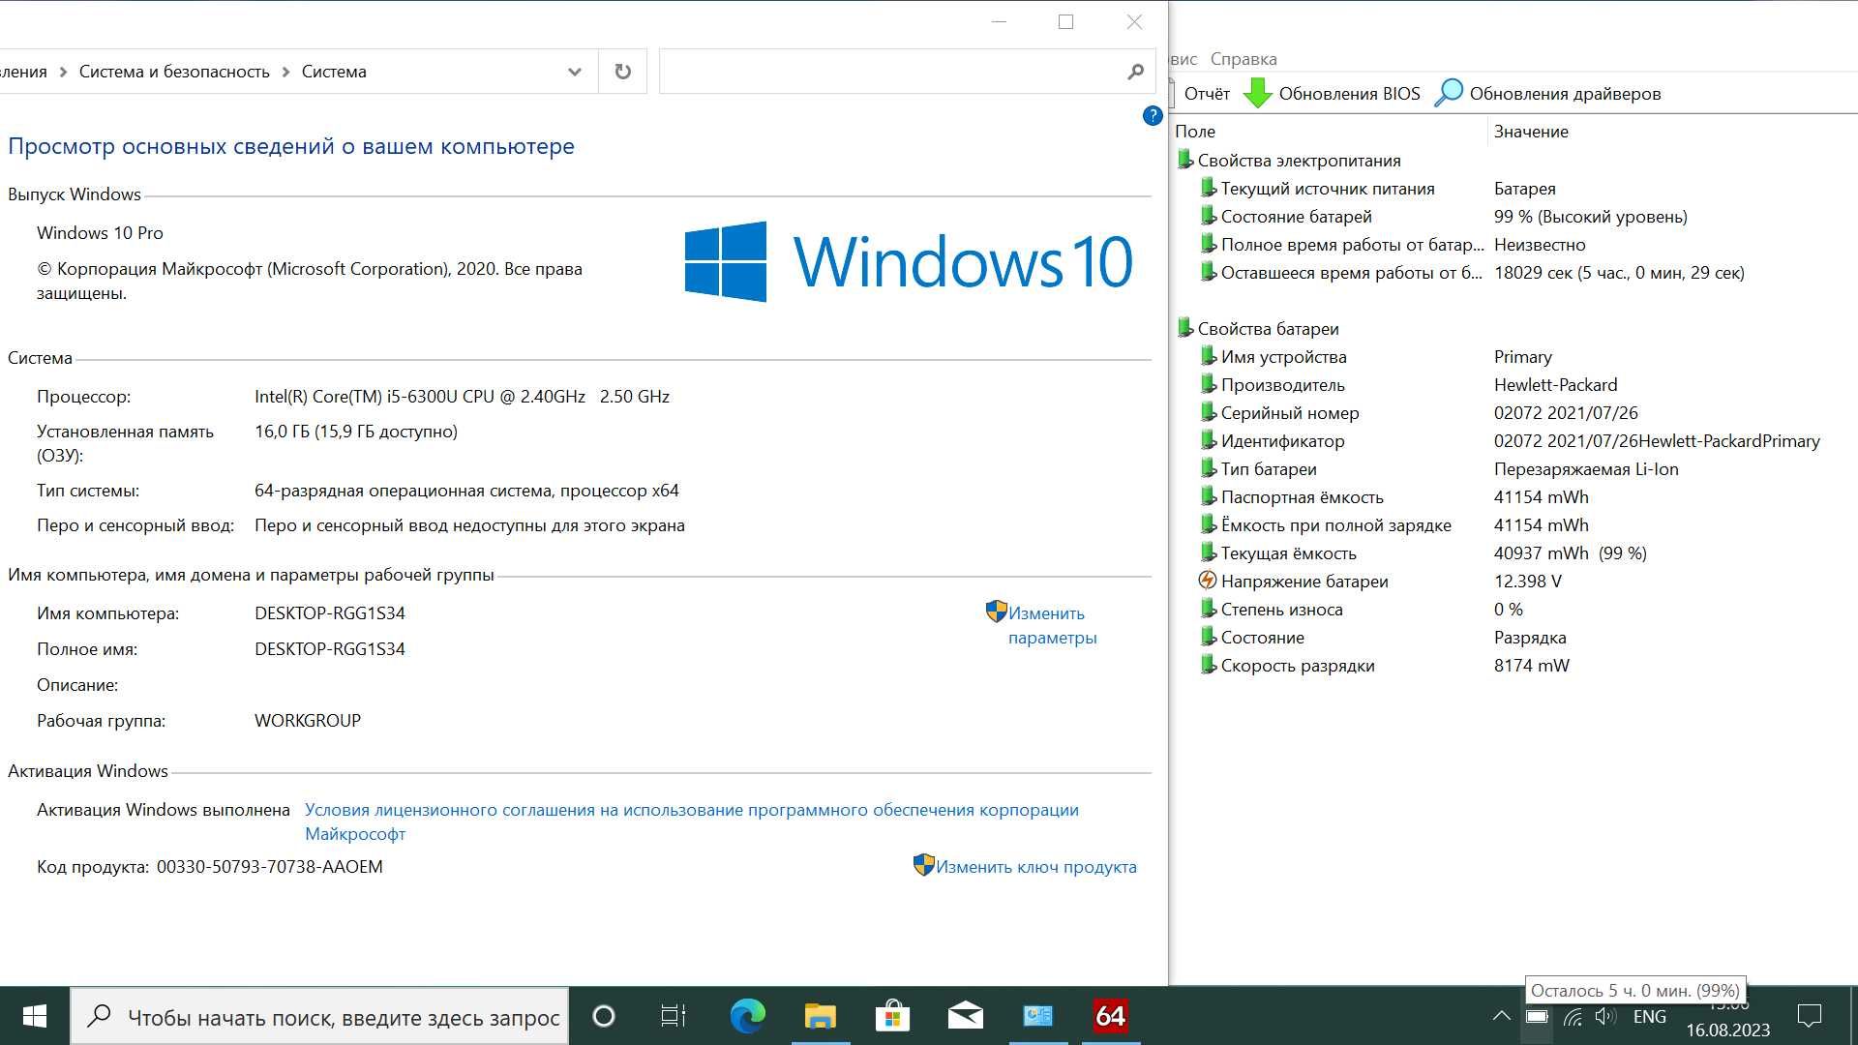
Task: Open the Отчёт report button
Action: (1206, 94)
